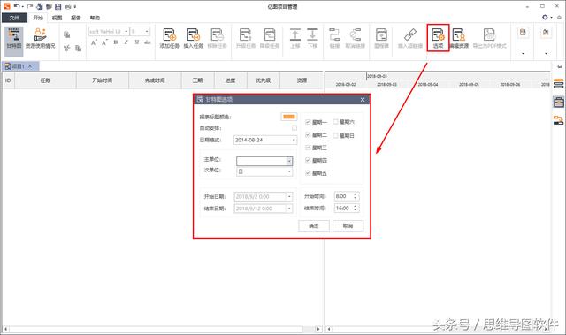The height and width of the screenshot is (335, 566).
Task: Switch to the 视图 View ribbon tab
Action: [57, 18]
